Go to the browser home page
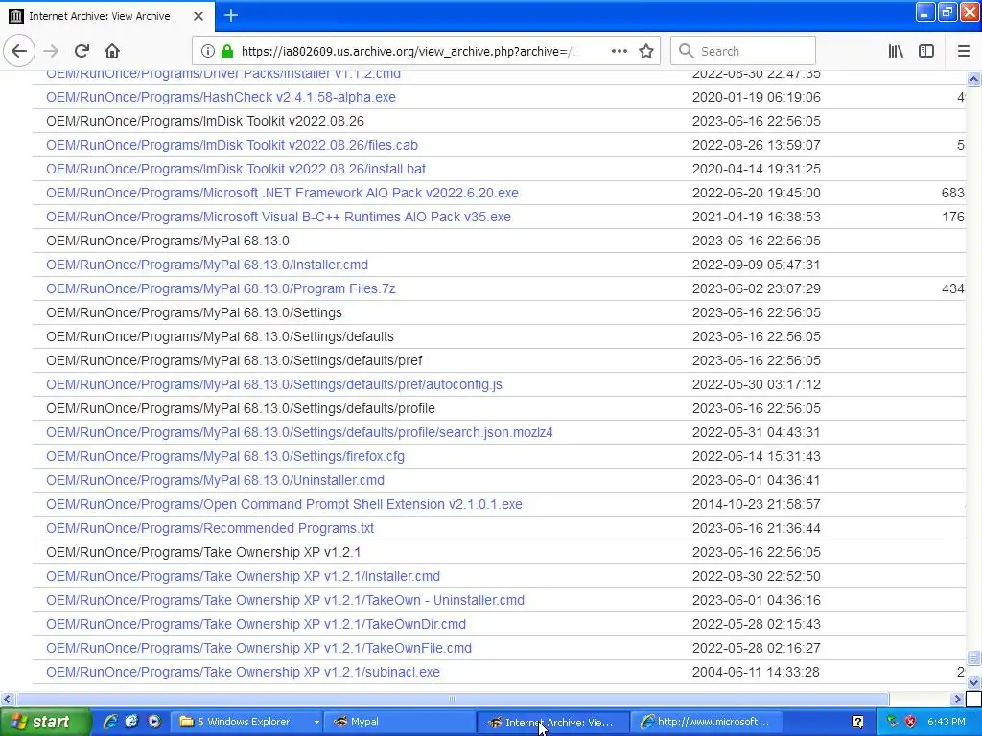The width and height of the screenshot is (982, 736). pos(112,51)
